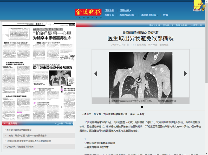Click the carousel dot below the CT image
The height and width of the screenshot is (155, 208).
(x=142, y=107)
